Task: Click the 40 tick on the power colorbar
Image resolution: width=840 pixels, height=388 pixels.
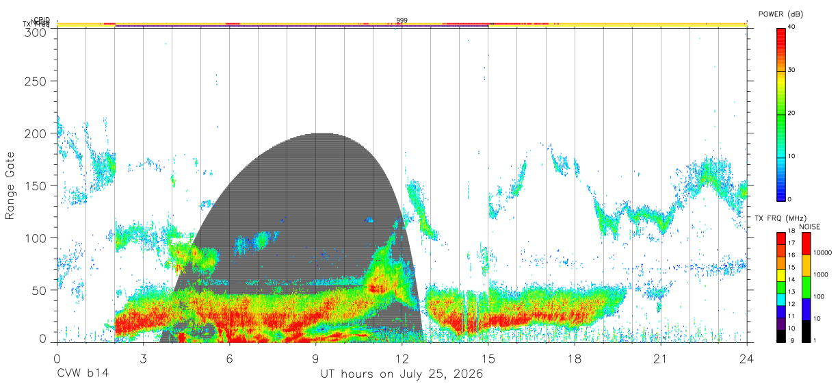Action: click(x=792, y=27)
